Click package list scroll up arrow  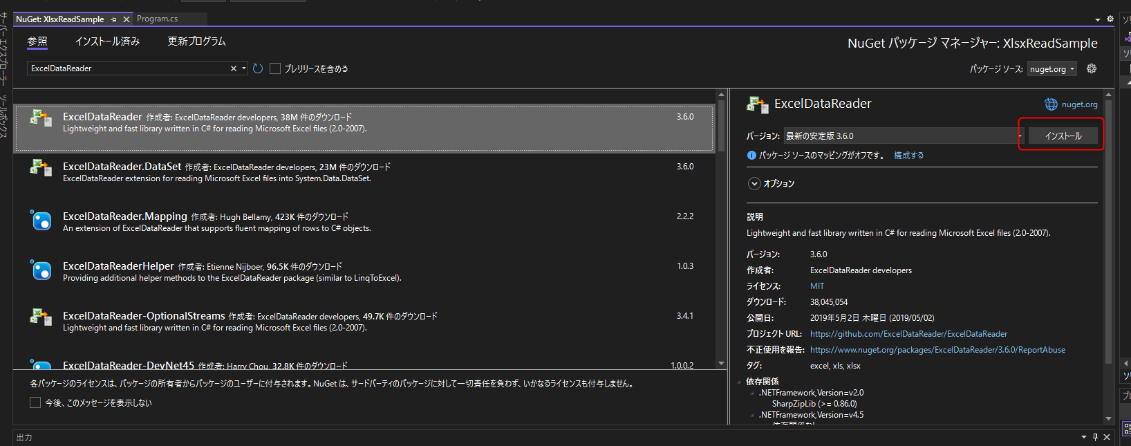(721, 95)
